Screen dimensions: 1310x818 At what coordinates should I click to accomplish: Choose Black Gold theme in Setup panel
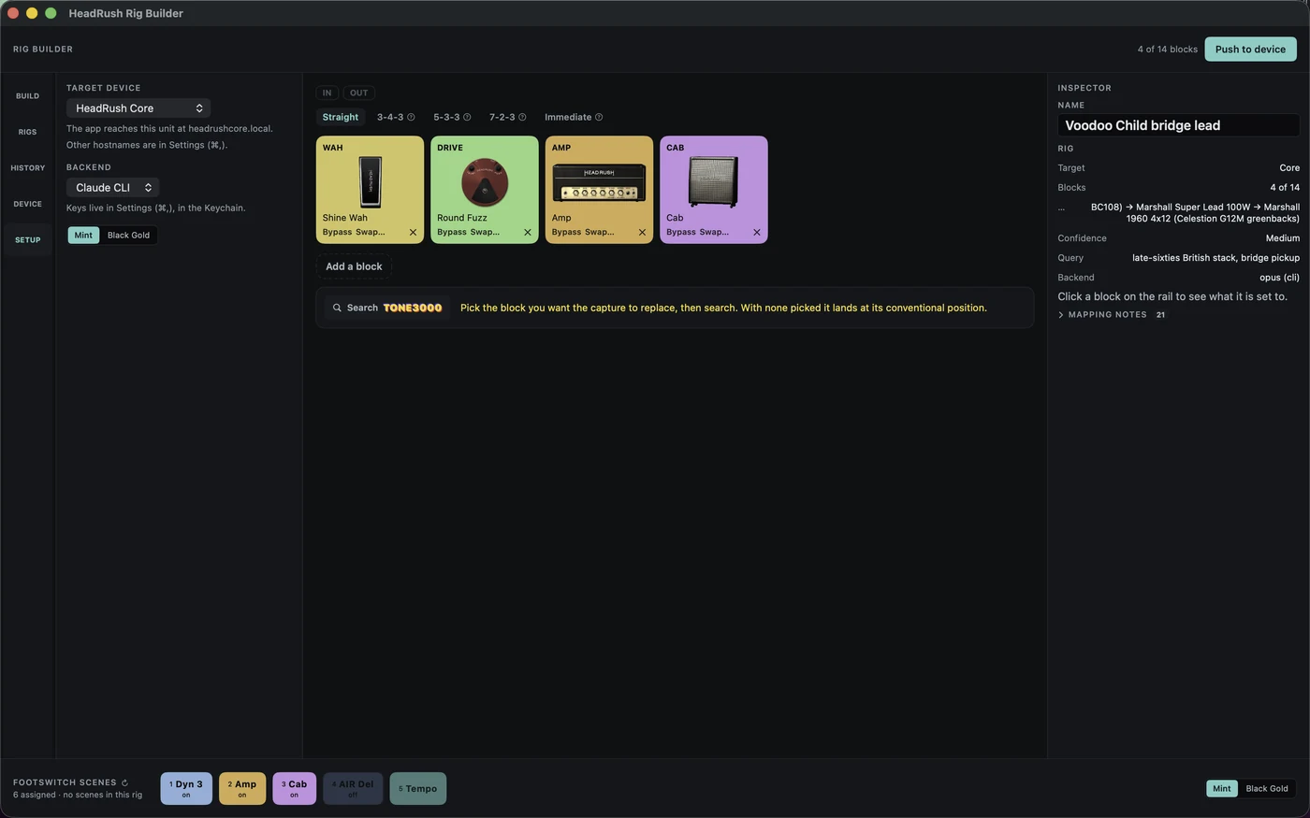point(128,236)
